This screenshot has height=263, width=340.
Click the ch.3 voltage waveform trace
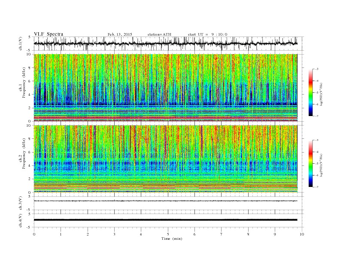pos(166,201)
